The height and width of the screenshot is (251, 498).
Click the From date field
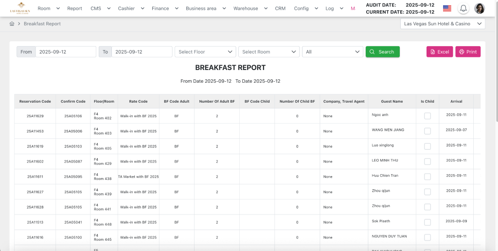click(x=65, y=52)
